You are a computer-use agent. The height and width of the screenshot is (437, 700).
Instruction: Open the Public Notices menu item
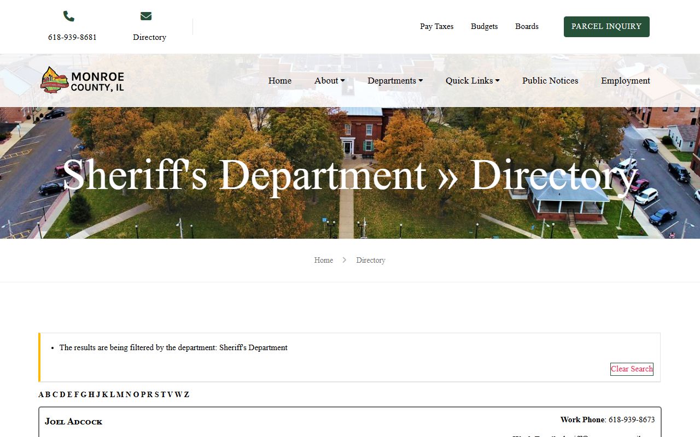click(x=550, y=81)
